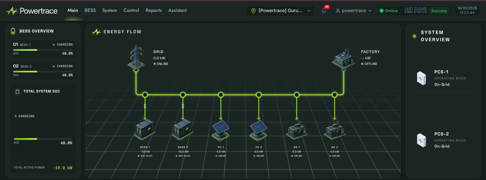The width and height of the screenshot is (486, 180).
Task: Click the BESS-2 SOC progress bar
Action: 43,72
